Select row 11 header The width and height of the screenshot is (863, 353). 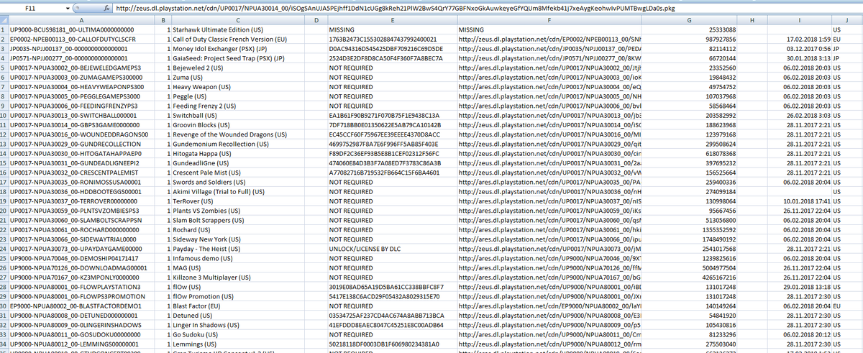point(4,124)
